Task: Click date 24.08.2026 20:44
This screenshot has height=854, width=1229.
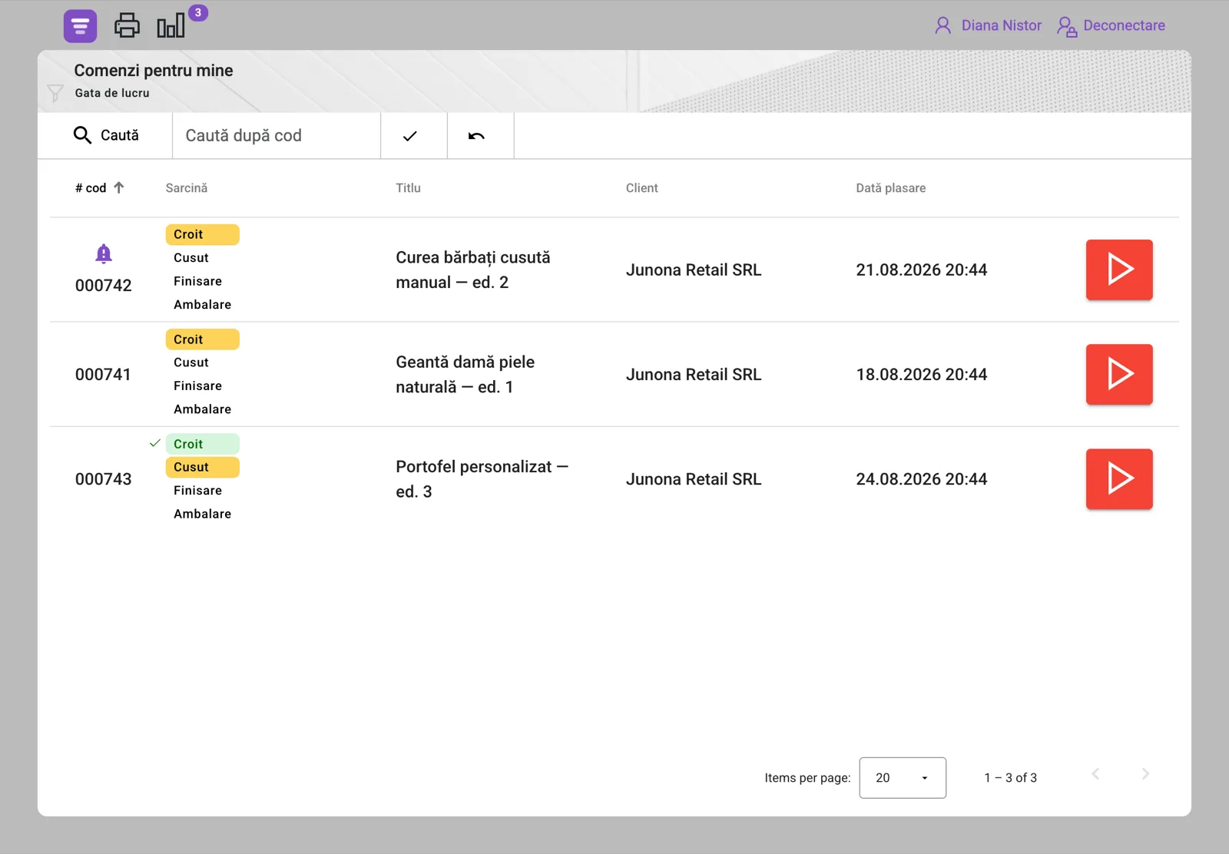Action: [x=922, y=479]
